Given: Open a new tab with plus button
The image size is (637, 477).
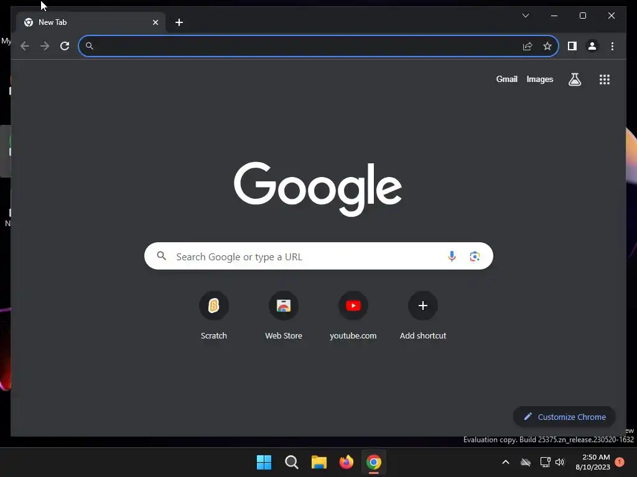Looking at the screenshot, I should coord(179,22).
